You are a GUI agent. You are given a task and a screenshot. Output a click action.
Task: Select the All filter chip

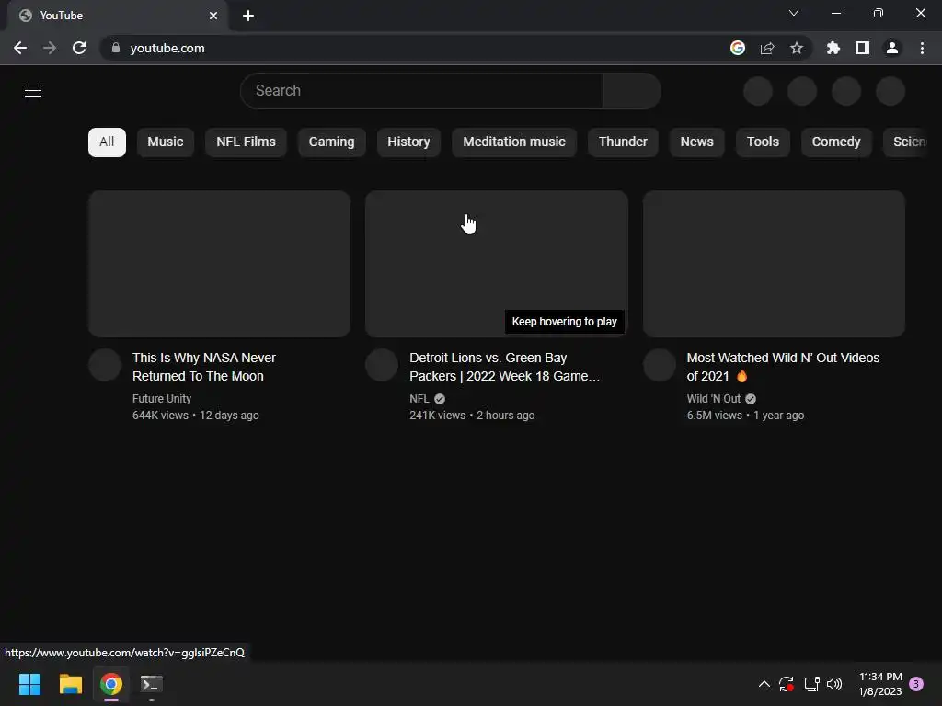107,142
